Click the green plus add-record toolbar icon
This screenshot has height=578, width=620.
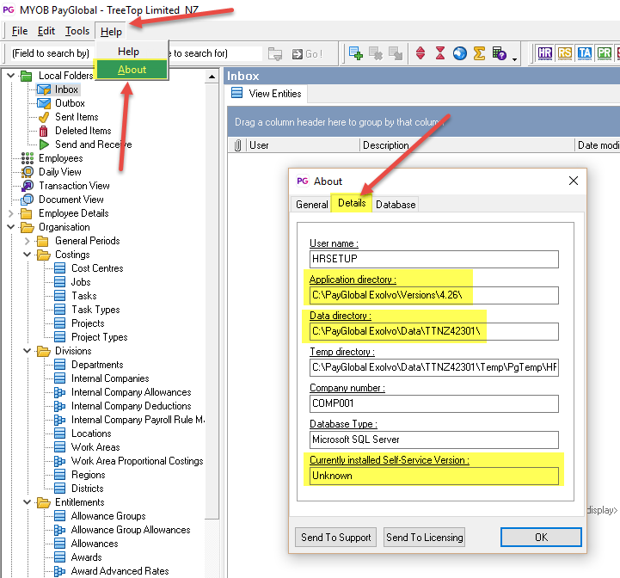[356, 53]
